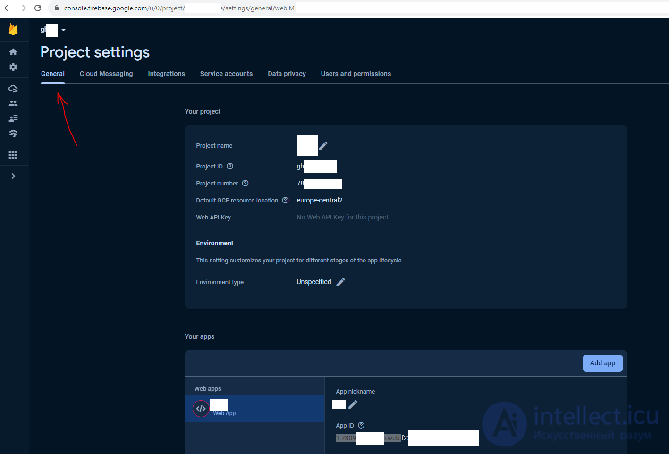Click the help icon beside Project number
This screenshot has height=454, width=669.
245,183
